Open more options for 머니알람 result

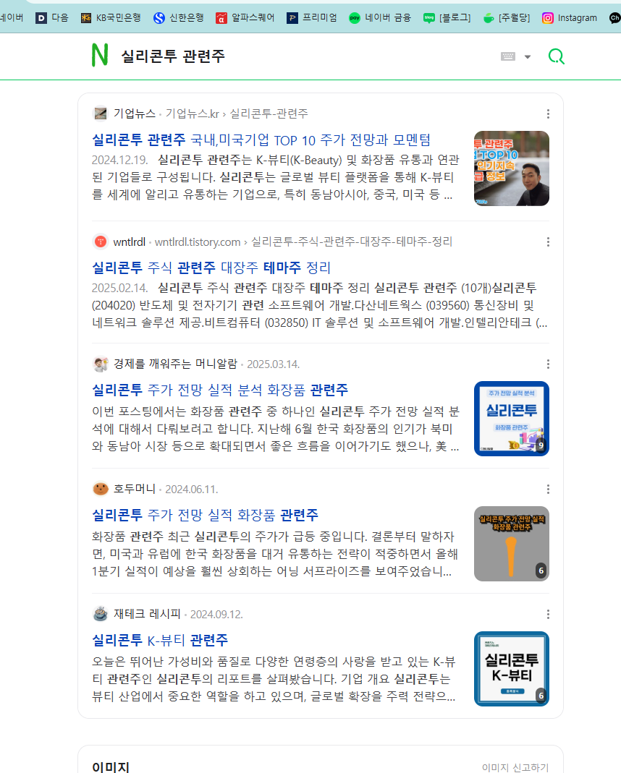click(548, 364)
